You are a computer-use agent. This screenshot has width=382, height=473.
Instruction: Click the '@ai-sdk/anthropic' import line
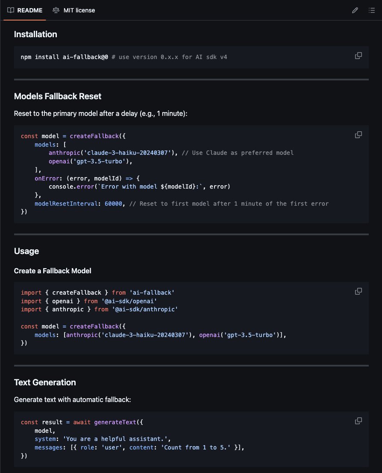[x=99, y=310]
